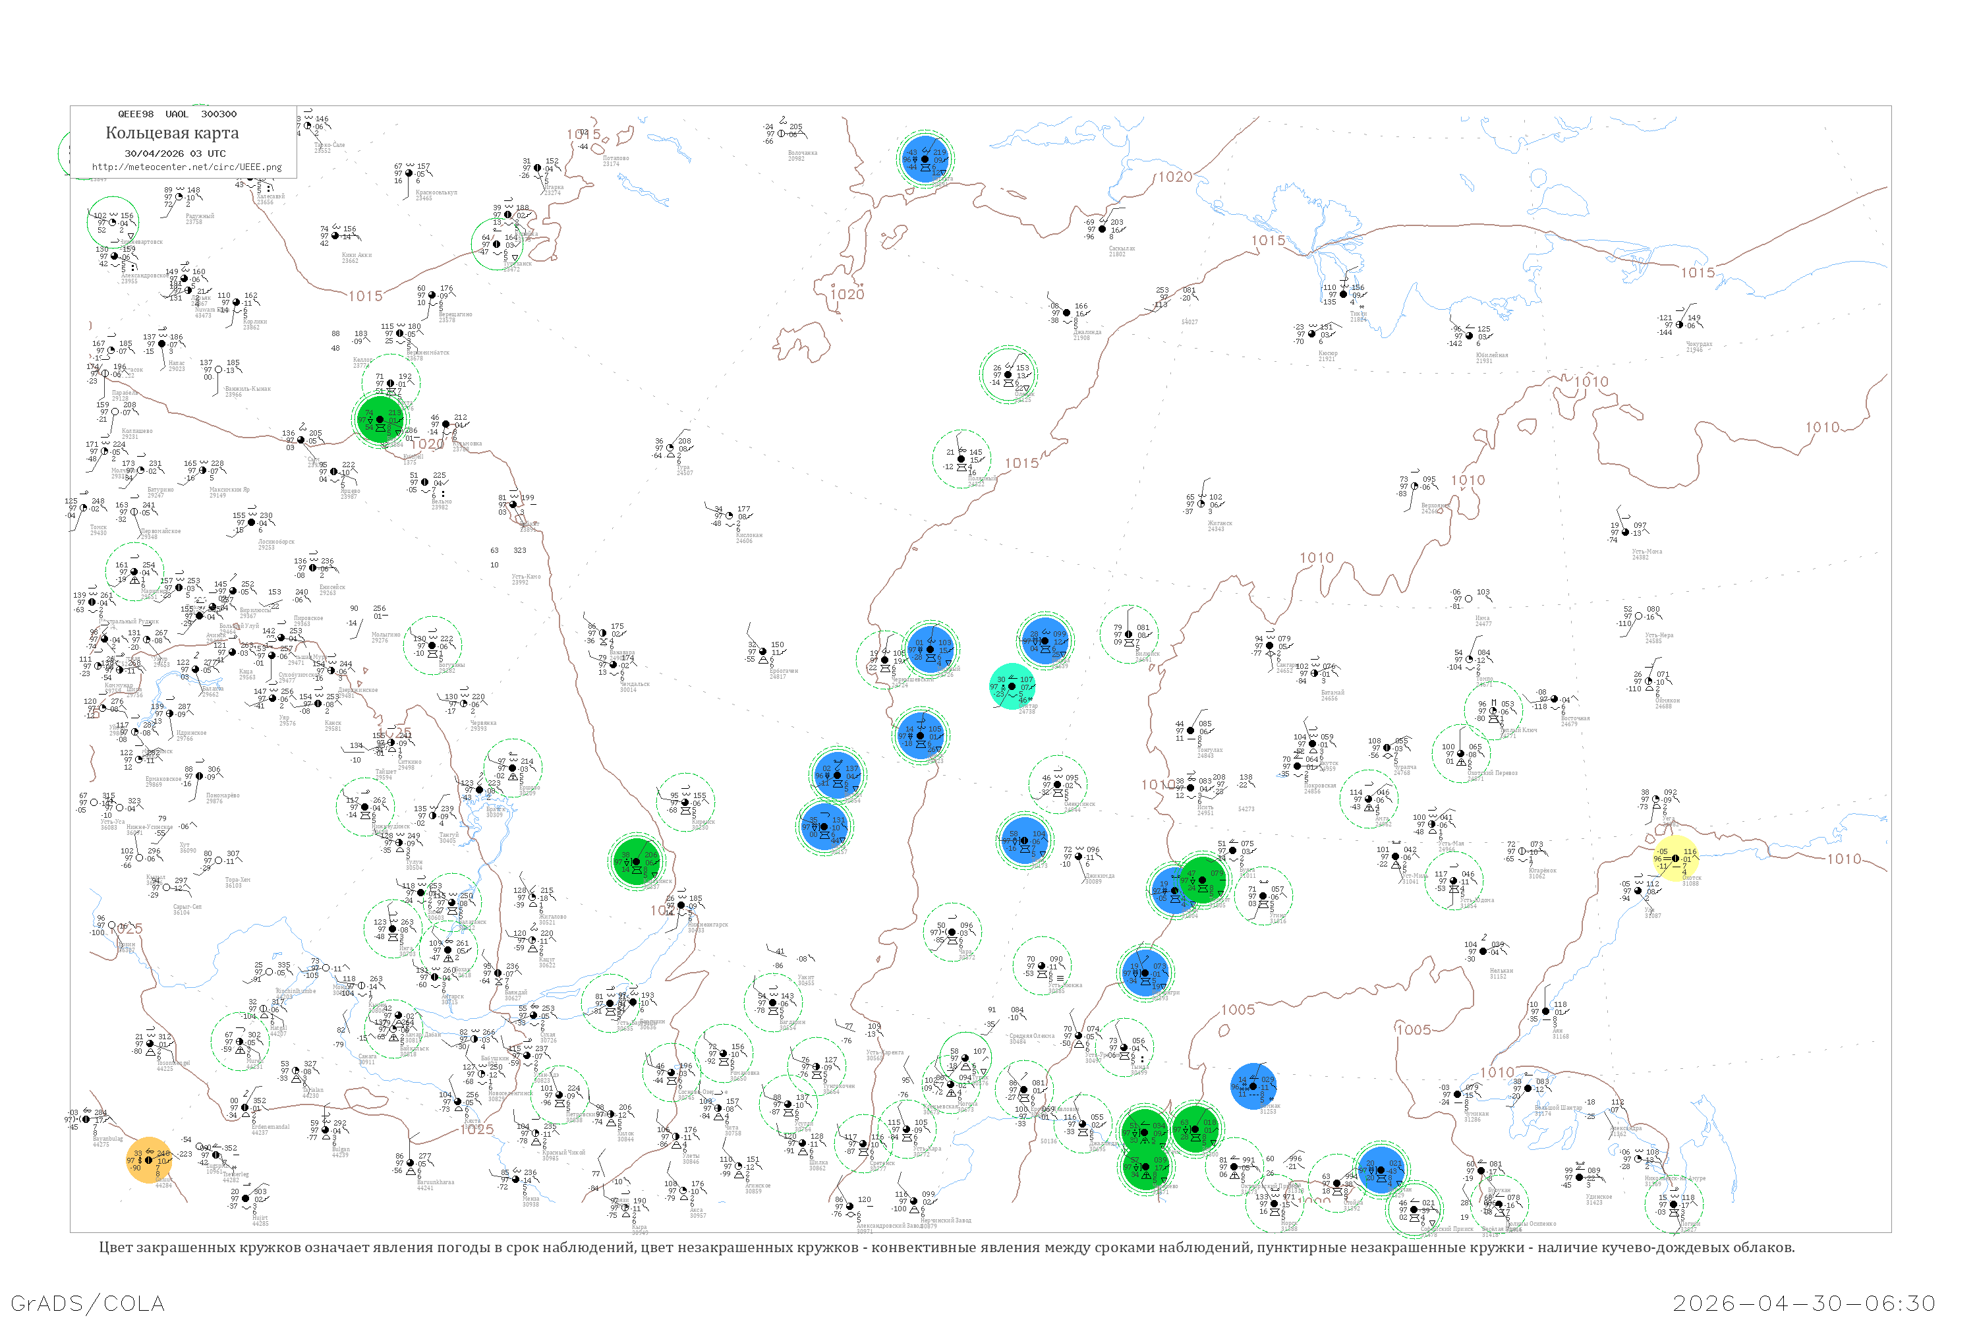The height and width of the screenshot is (1318, 1977).
Task: Click the blue Мирный station circle
Action: [931, 649]
